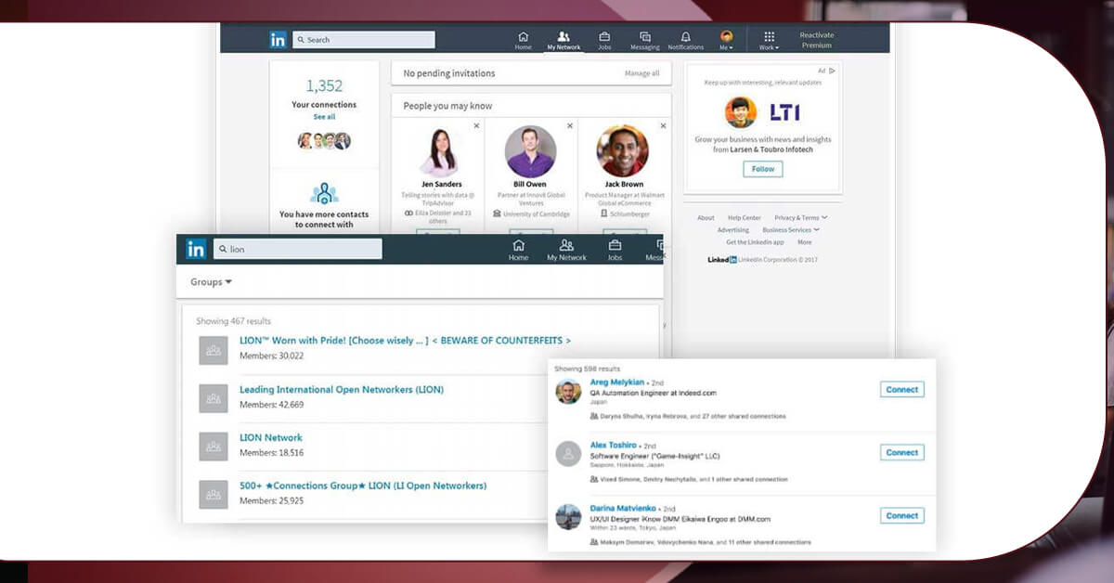The height and width of the screenshot is (583, 1114).
Task: Click Reactivate Premium link
Action: (x=817, y=40)
